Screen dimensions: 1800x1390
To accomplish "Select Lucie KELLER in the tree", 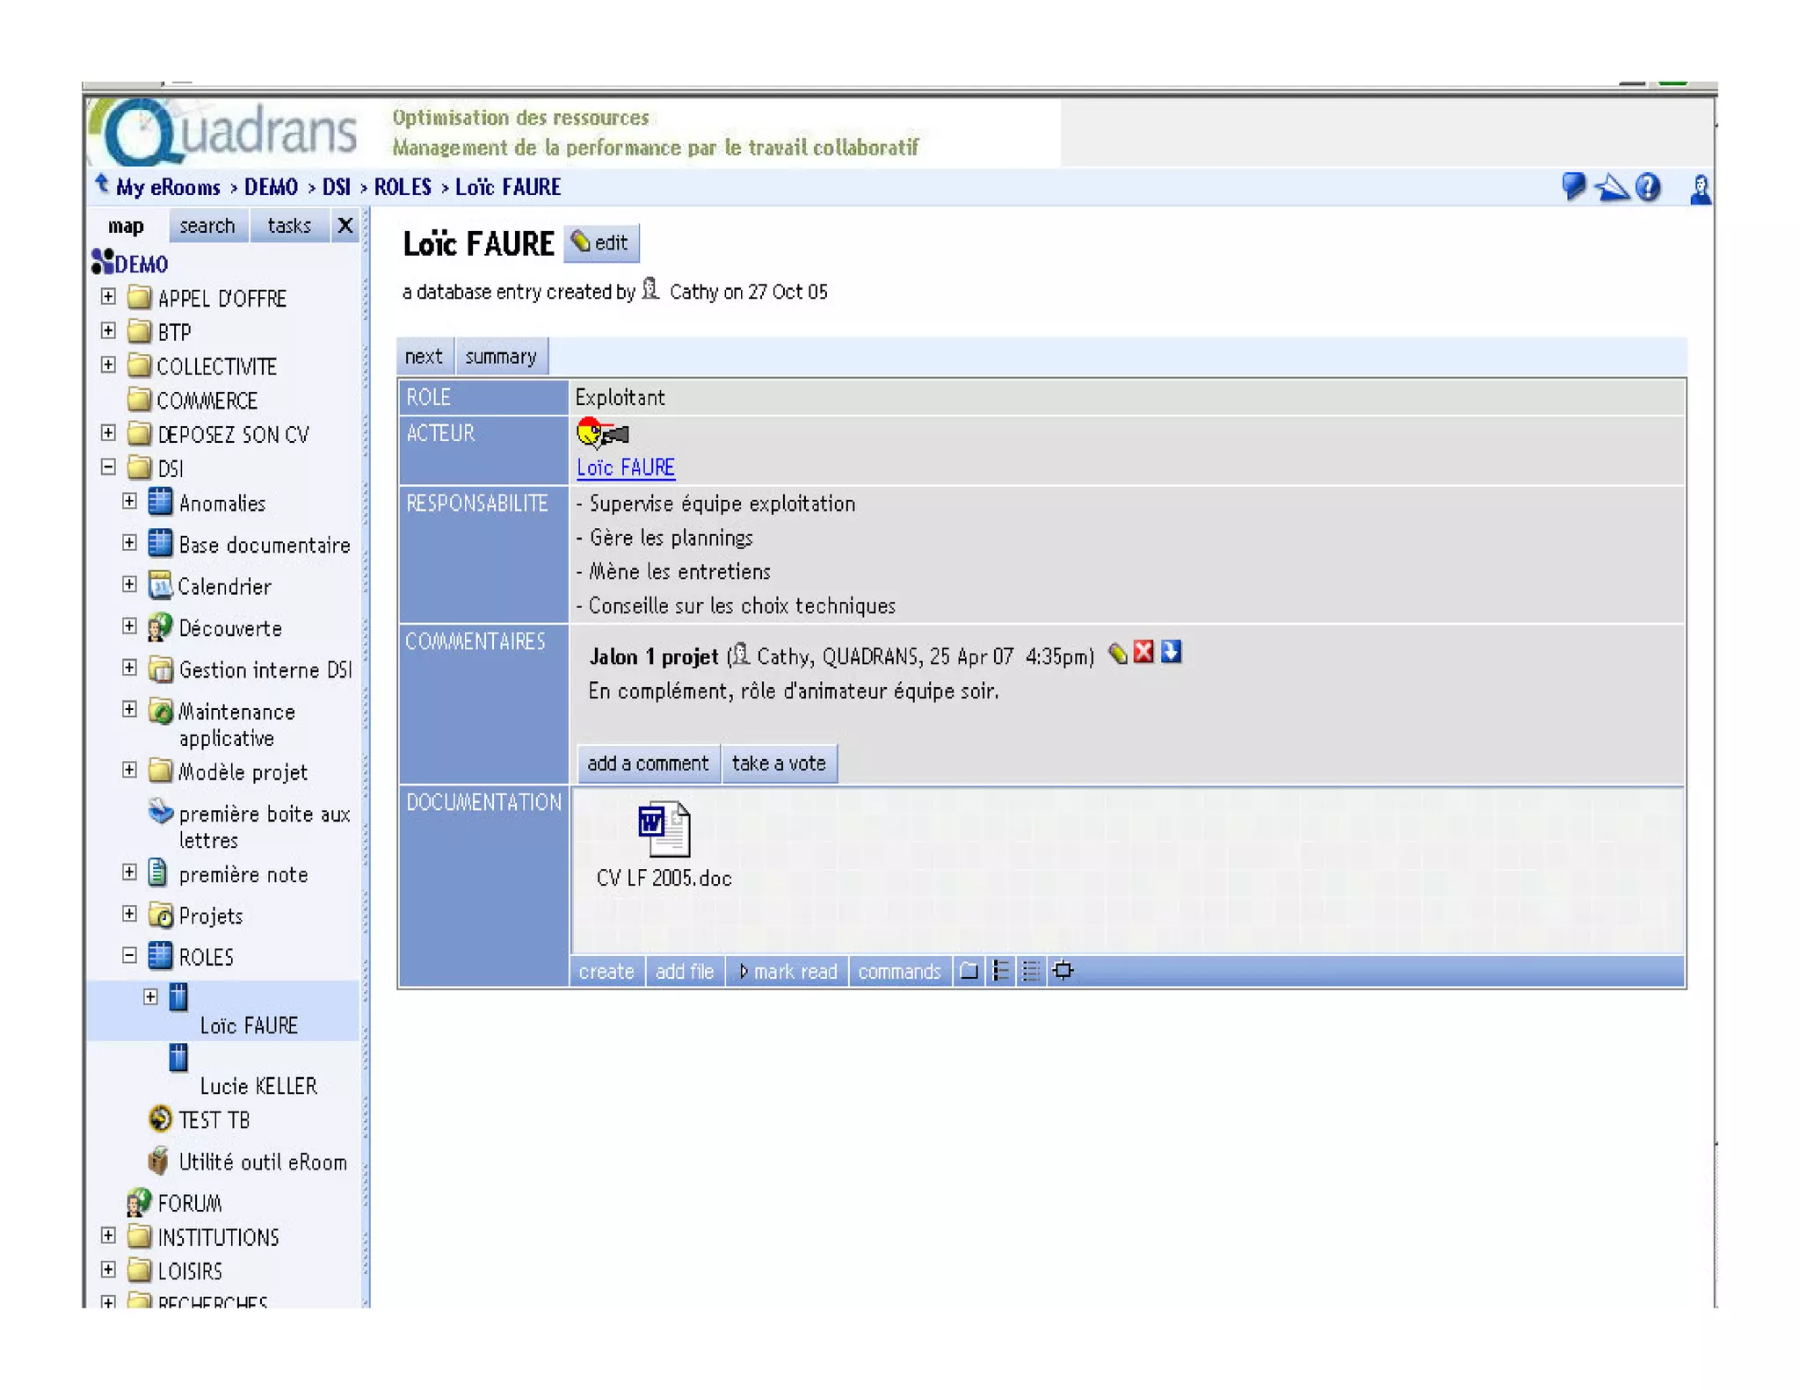I will pos(258,1086).
